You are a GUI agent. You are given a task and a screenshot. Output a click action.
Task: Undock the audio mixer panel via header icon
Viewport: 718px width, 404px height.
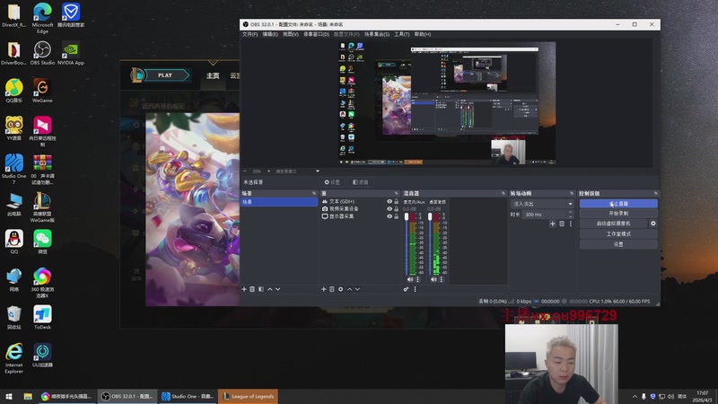click(503, 193)
